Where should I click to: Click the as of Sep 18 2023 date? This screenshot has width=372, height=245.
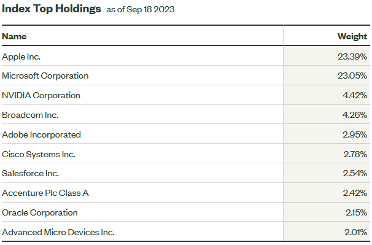pyautogui.click(x=141, y=9)
